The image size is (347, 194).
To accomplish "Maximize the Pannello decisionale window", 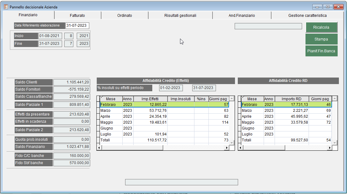I will 328,7.
